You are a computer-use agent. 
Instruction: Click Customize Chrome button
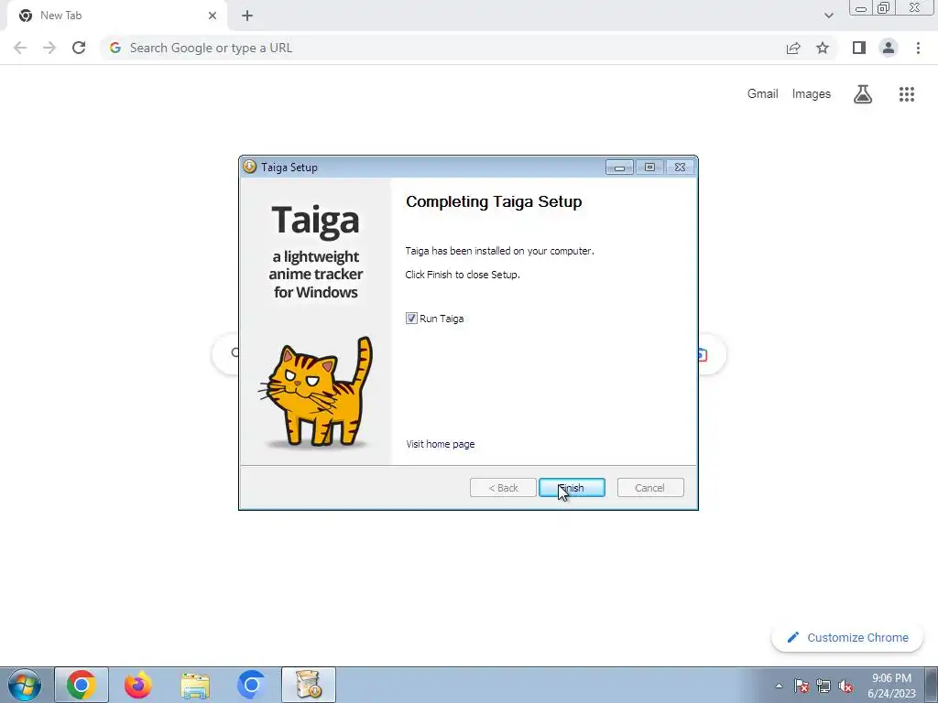847,637
